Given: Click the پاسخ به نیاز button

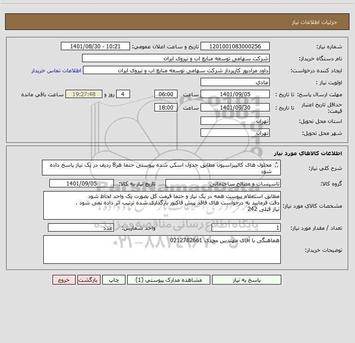Looking at the screenshot, I should pyautogui.click(x=247, y=279).
